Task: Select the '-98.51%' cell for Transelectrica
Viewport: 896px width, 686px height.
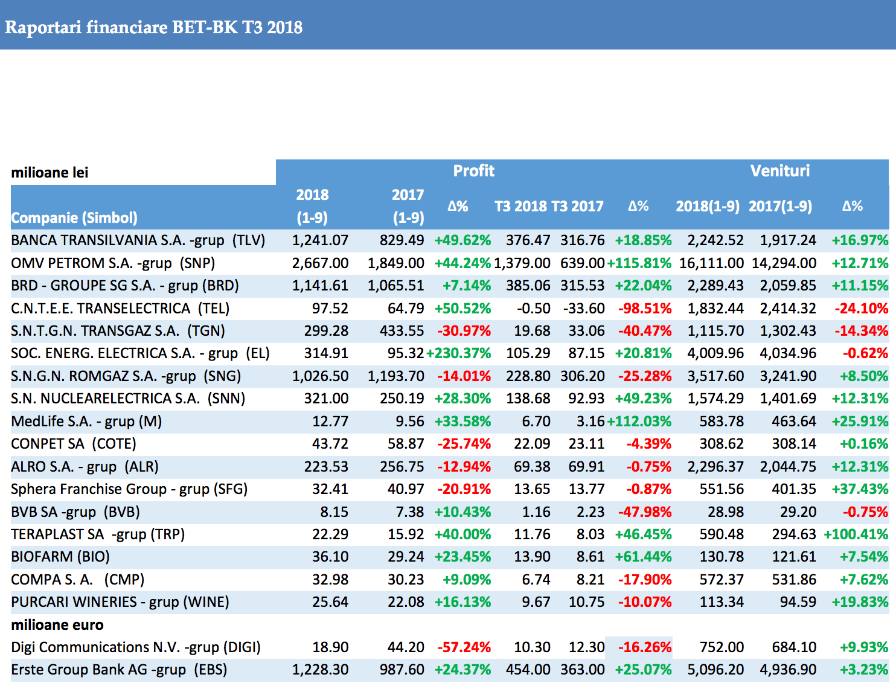Action: click(645, 309)
